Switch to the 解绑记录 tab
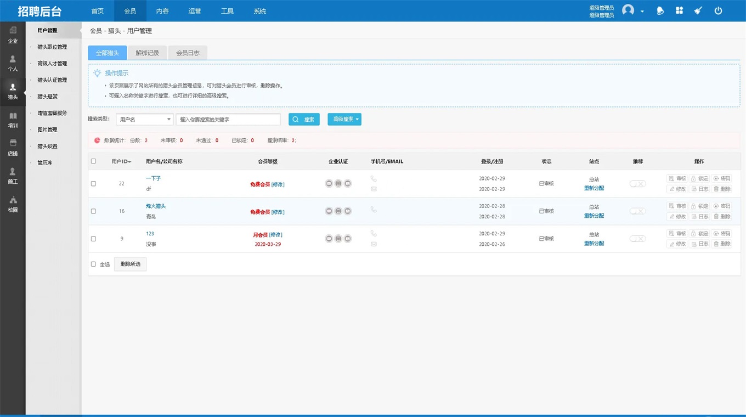Screen dimensions: 746x417 [148, 53]
